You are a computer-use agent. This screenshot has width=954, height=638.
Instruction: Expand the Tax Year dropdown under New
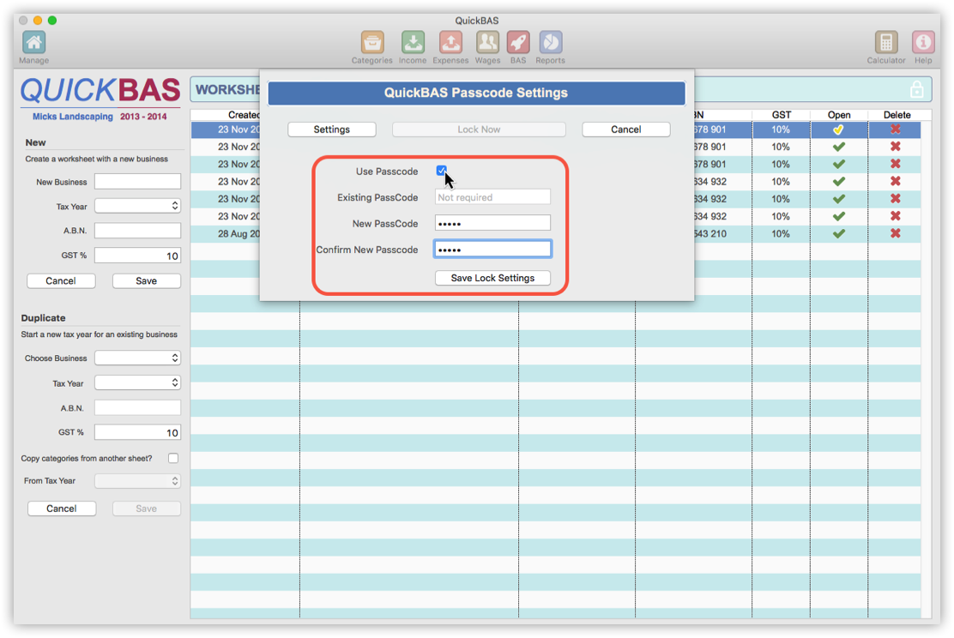[137, 206]
